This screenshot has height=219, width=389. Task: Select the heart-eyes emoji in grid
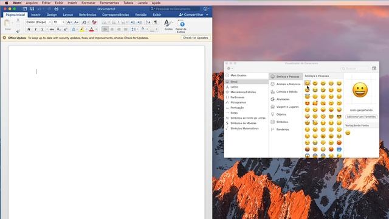(x=307, y=103)
